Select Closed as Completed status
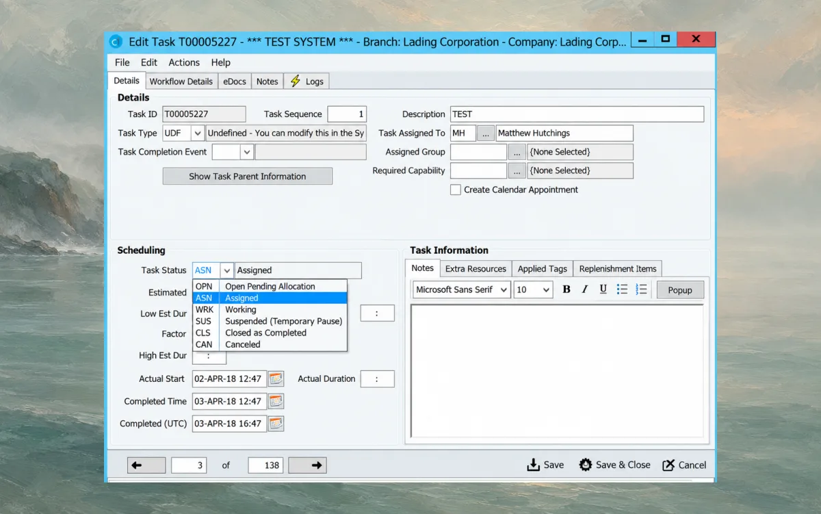821x514 pixels. pyautogui.click(x=270, y=333)
